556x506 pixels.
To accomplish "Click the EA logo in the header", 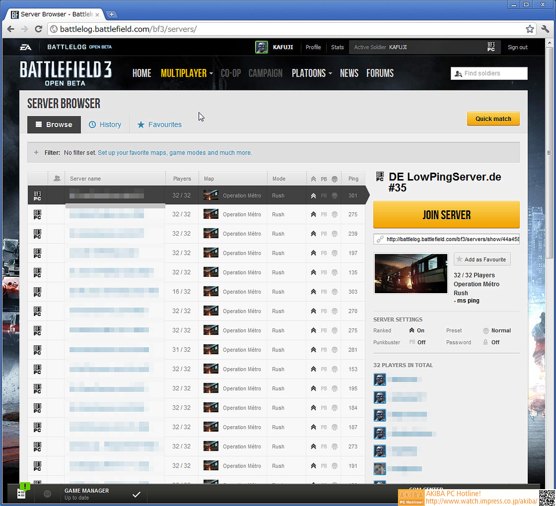I will coord(26,47).
